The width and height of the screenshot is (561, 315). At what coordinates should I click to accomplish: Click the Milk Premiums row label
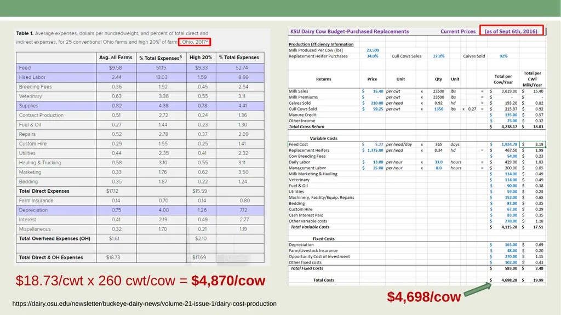pos(303,97)
